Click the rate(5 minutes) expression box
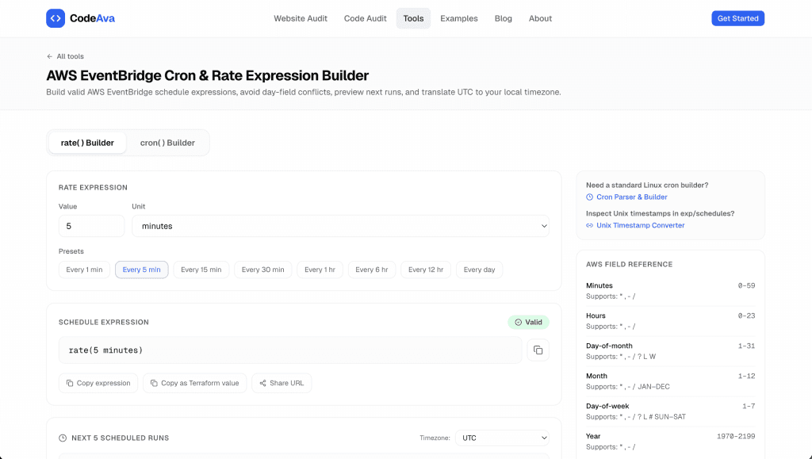812x459 pixels. point(290,350)
